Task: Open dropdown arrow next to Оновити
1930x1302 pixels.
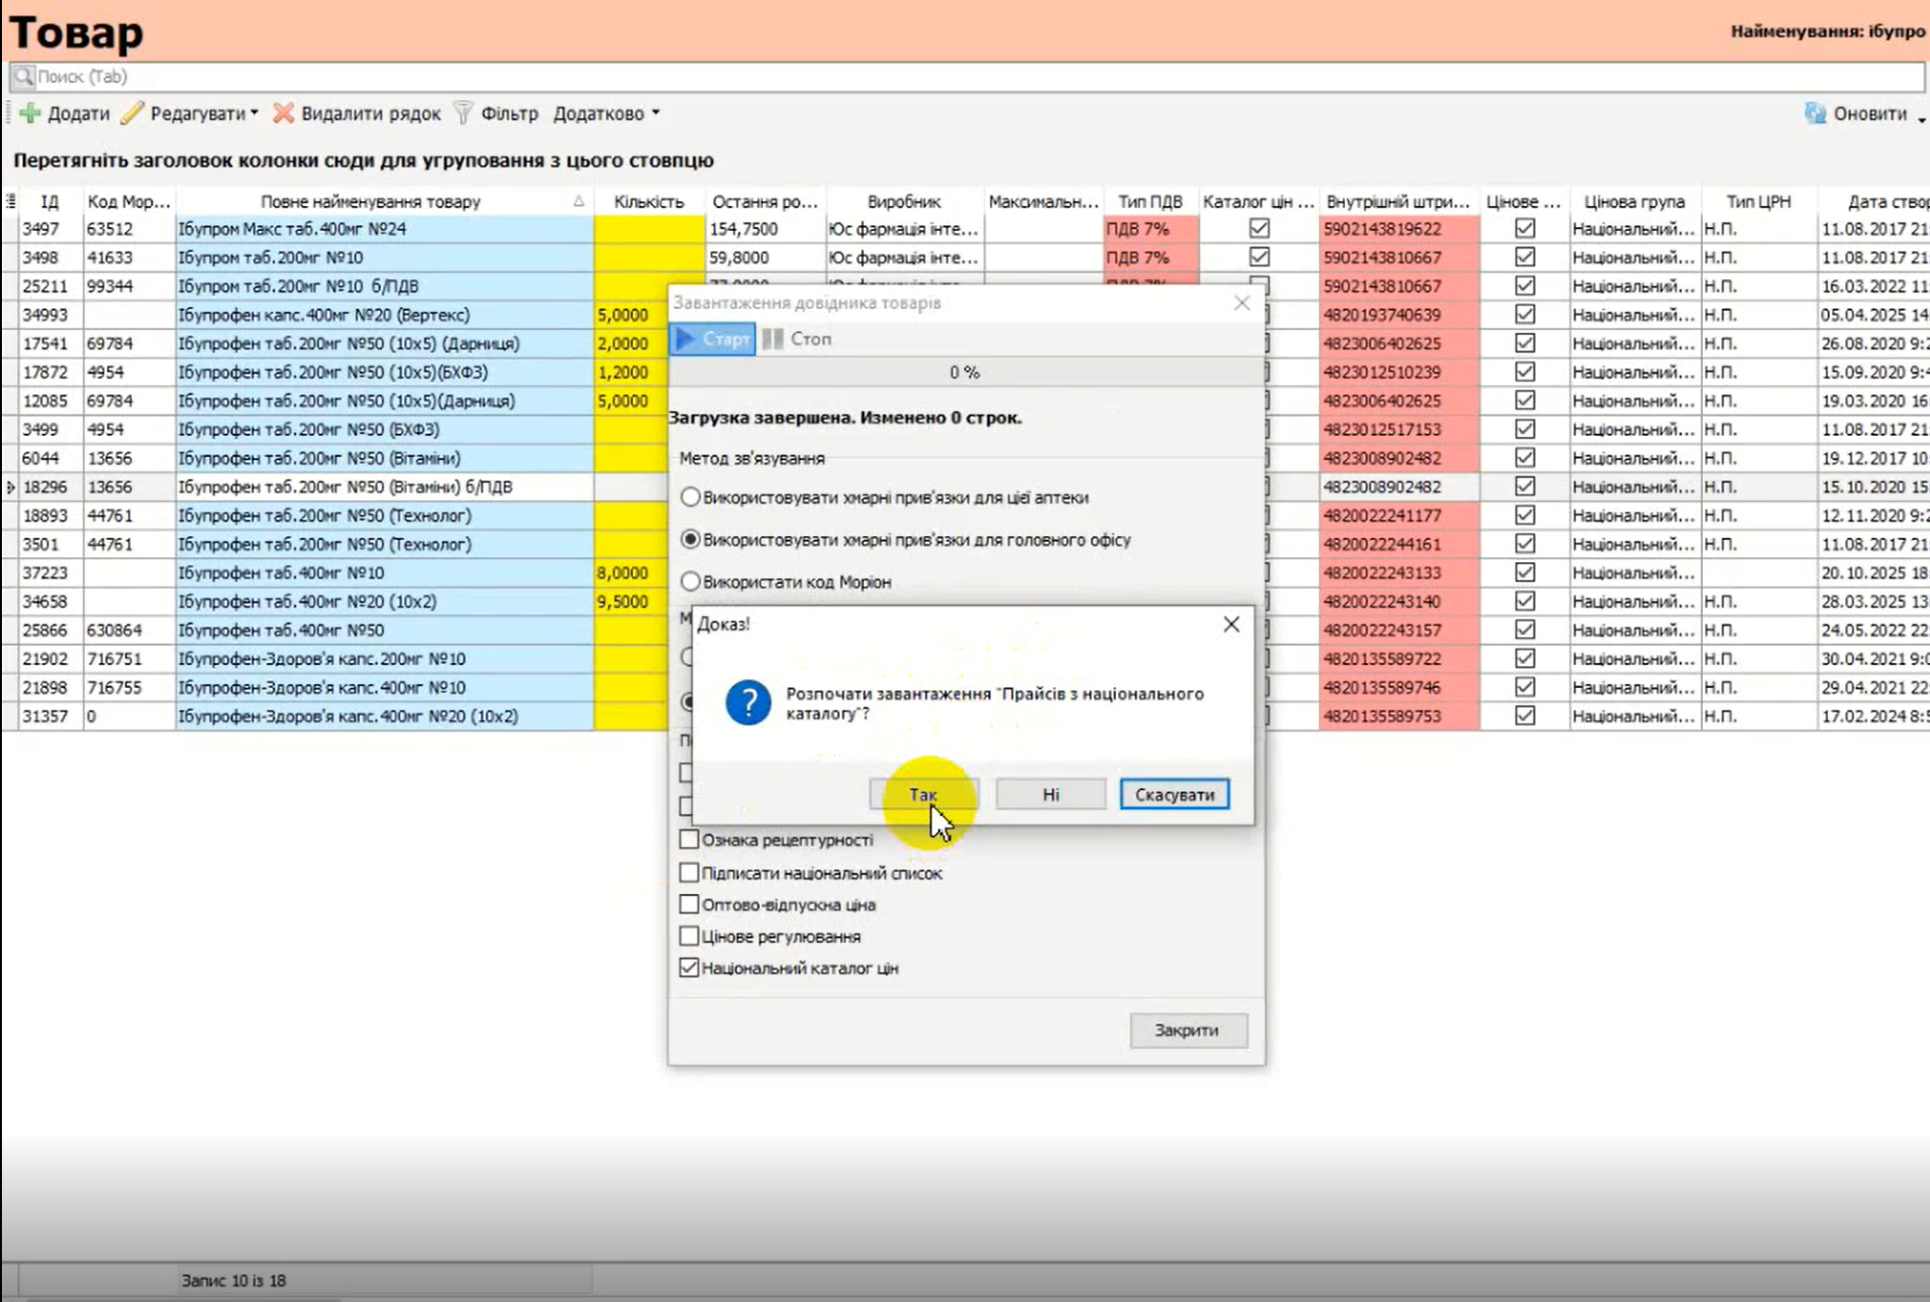Action: pos(1920,117)
